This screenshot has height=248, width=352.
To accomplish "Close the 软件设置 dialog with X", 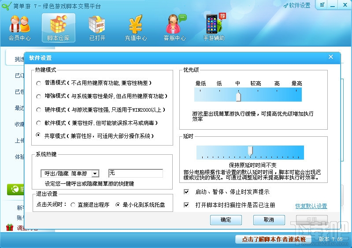I will pyautogui.click(x=331, y=57).
